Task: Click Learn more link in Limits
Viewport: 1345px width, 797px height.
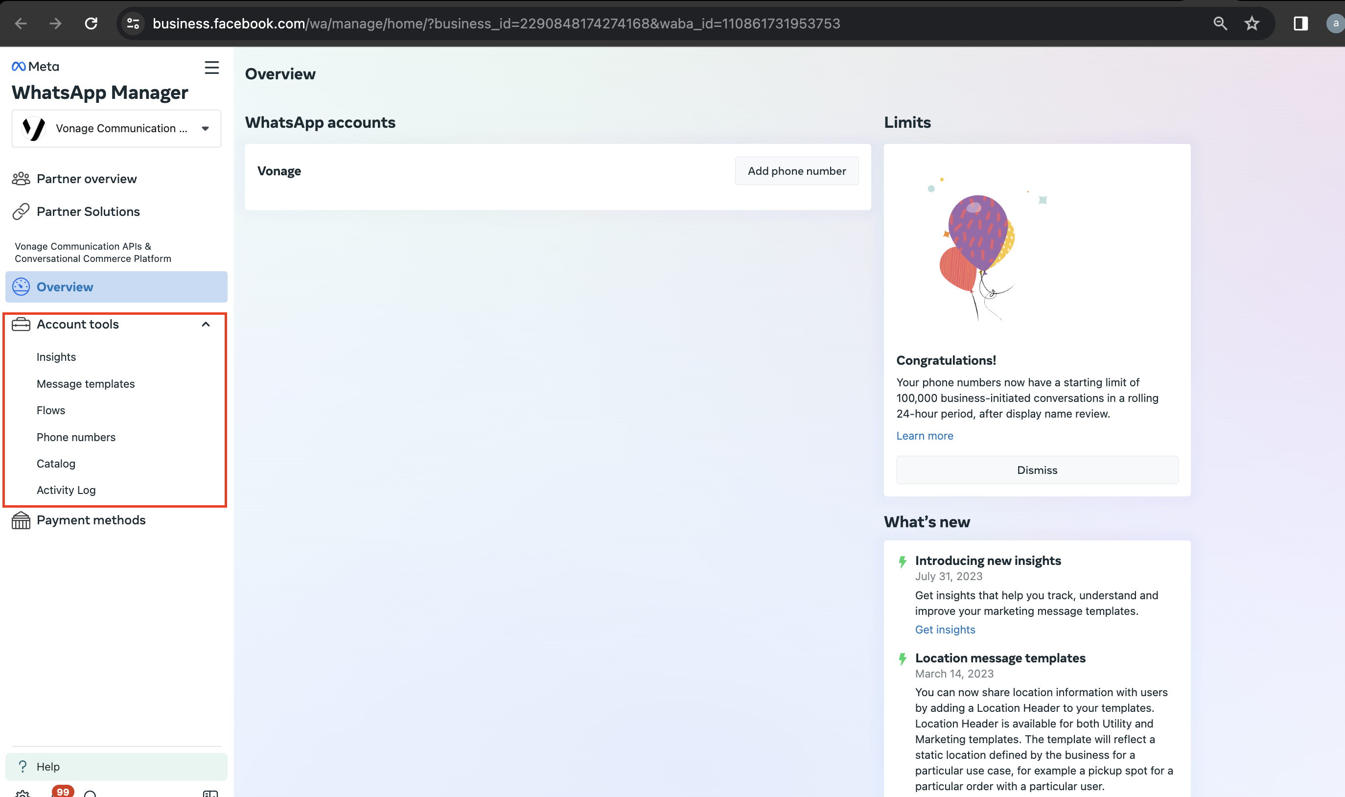Action: click(x=925, y=436)
